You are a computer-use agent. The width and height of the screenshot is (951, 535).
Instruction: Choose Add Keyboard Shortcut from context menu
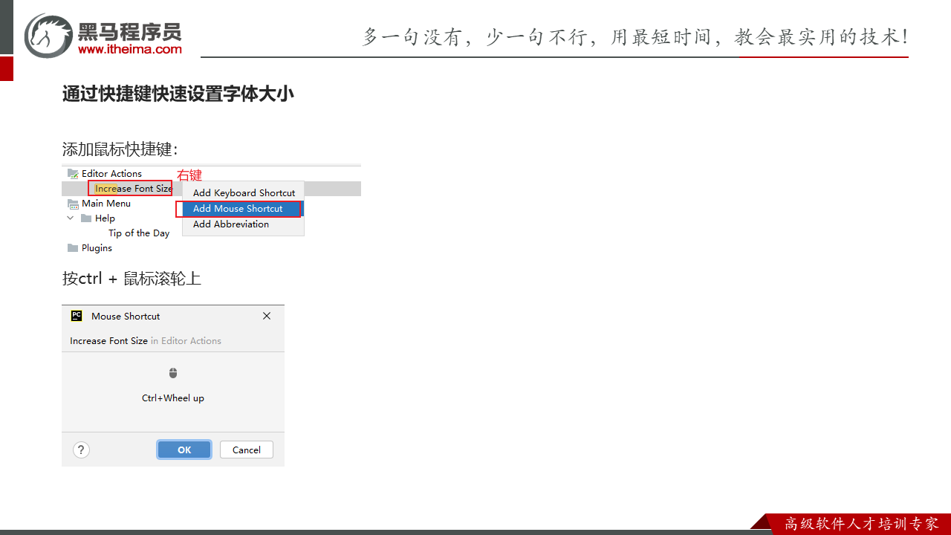244,193
